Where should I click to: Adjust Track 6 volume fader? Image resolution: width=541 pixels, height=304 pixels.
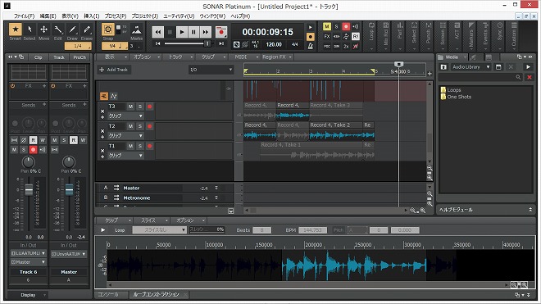coord(29,189)
